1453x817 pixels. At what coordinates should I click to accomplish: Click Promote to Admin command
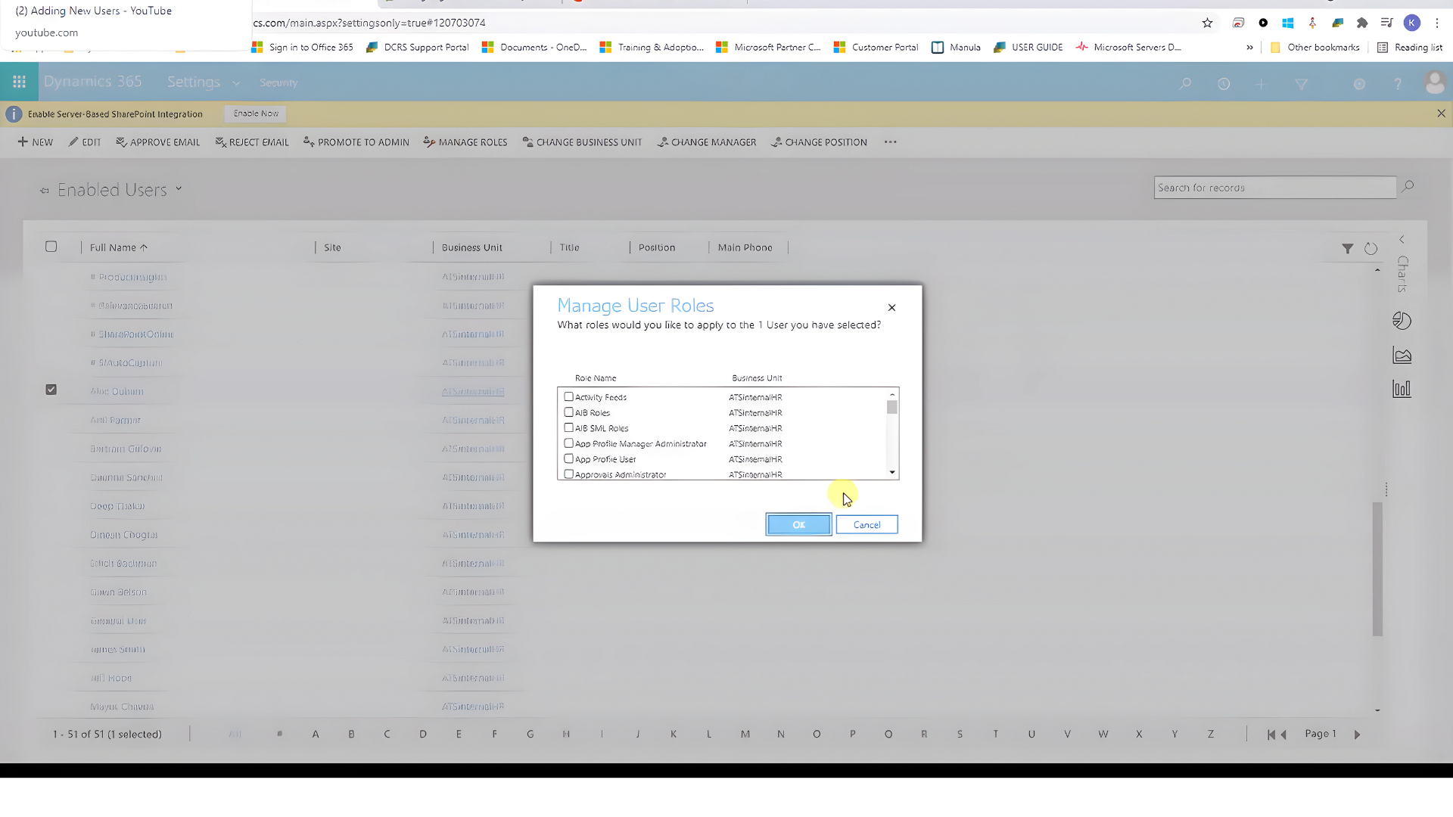click(356, 142)
